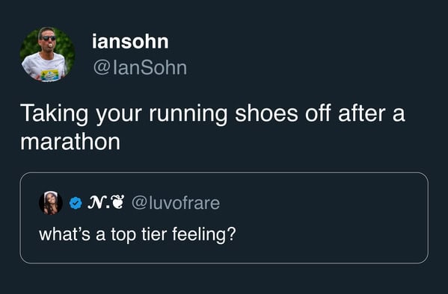Screen dimensions: 448x294
Task: Click 'top tier' in the quoted question
Action: [x=138, y=235]
